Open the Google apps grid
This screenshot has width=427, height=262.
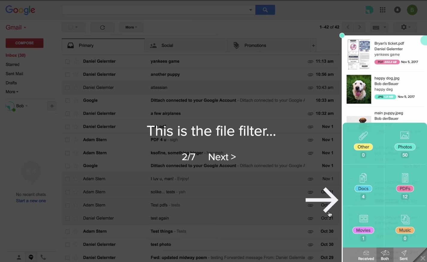tap(383, 10)
